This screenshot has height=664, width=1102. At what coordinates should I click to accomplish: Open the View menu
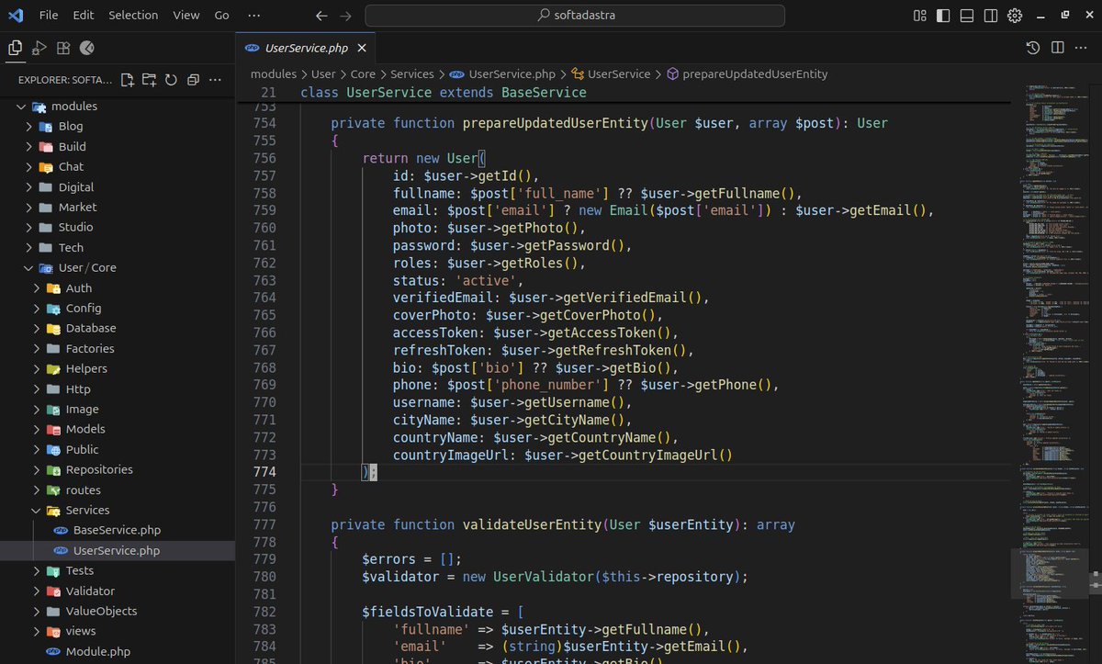[186, 16]
